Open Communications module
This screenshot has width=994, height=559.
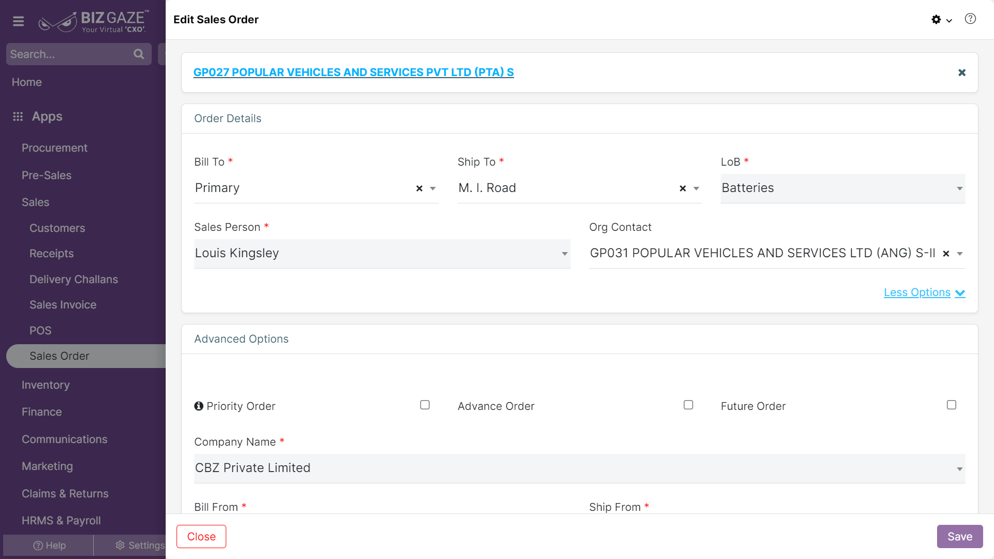point(64,439)
